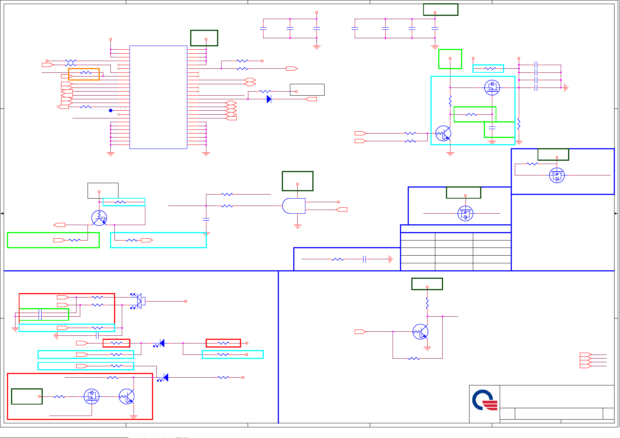Select the resistor inside the orange box
The image size is (620, 438).
click(86, 72)
